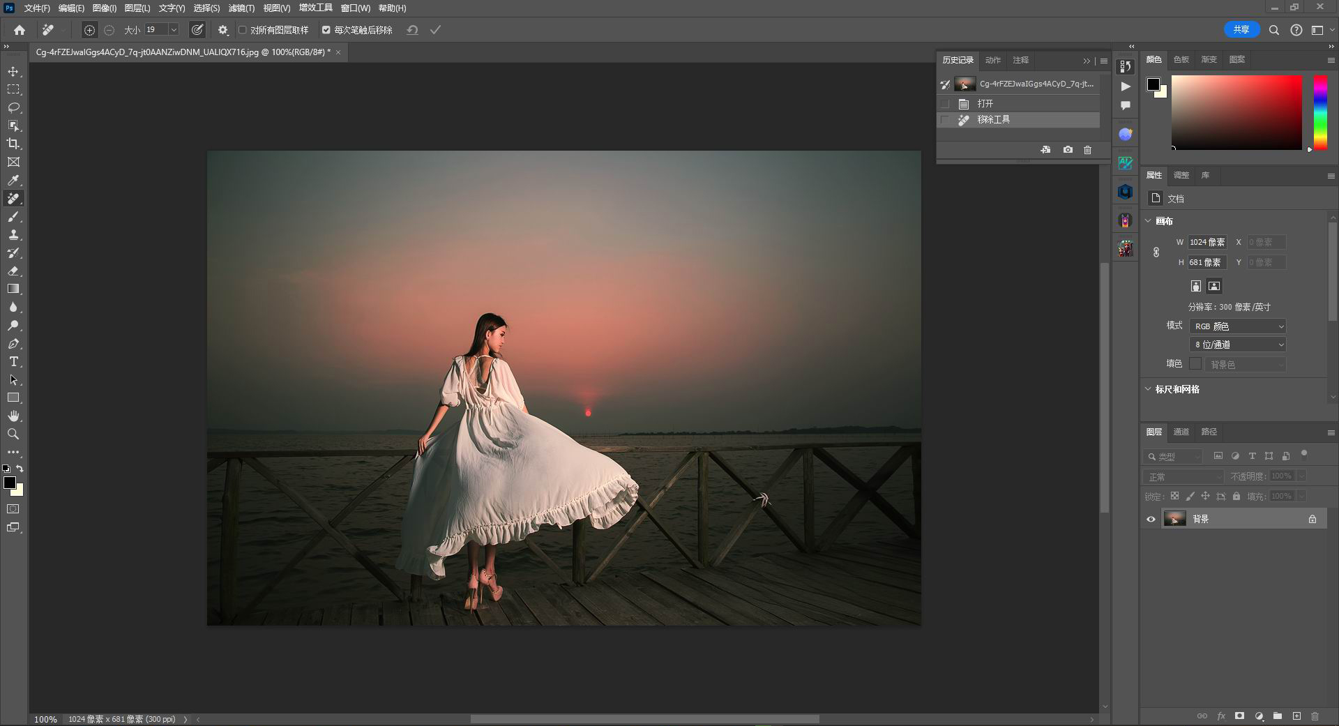Click the toolbar foreground color swatch
This screenshot has height=726, width=1339.
click(x=10, y=483)
